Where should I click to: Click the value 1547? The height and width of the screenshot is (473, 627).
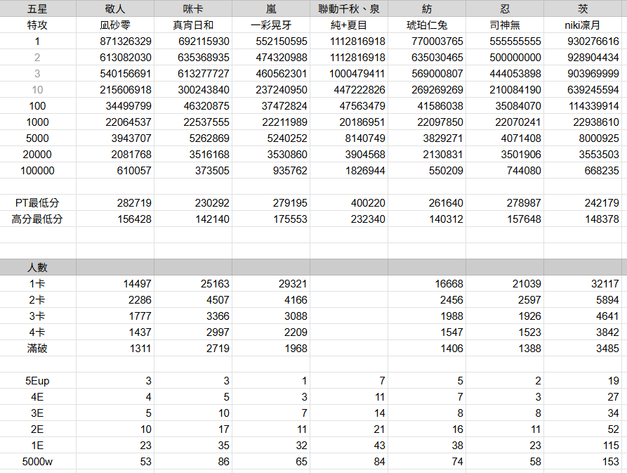click(x=452, y=332)
